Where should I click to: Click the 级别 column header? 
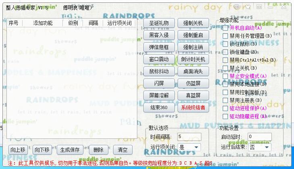[x=73, y=23]
